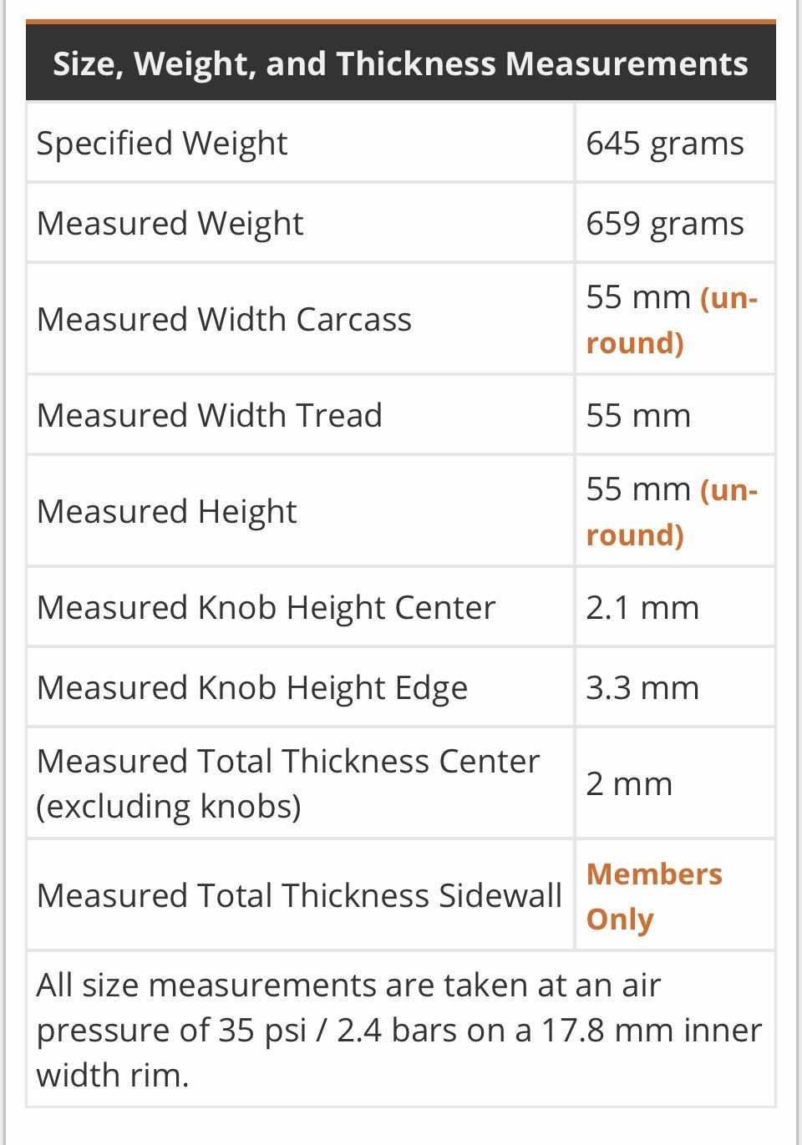This screenshot has height=1145, width=802.
Task: Select the 2 mm thickness value
Action: pyautogui.click(x=628, y=783)
